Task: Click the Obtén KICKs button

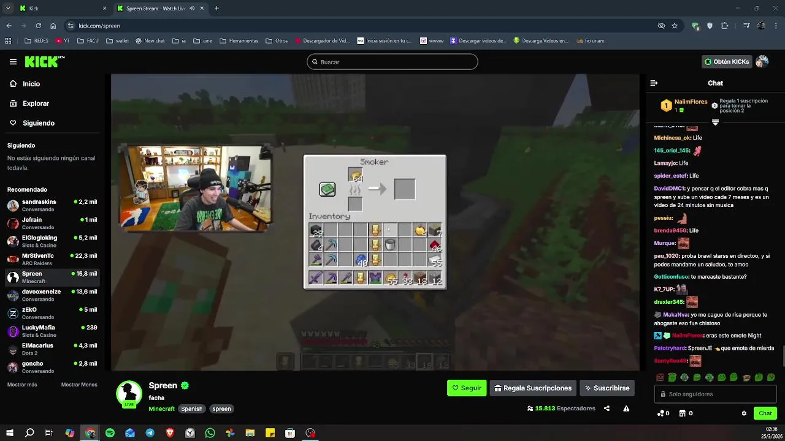Action: click(x=727, y=62)
